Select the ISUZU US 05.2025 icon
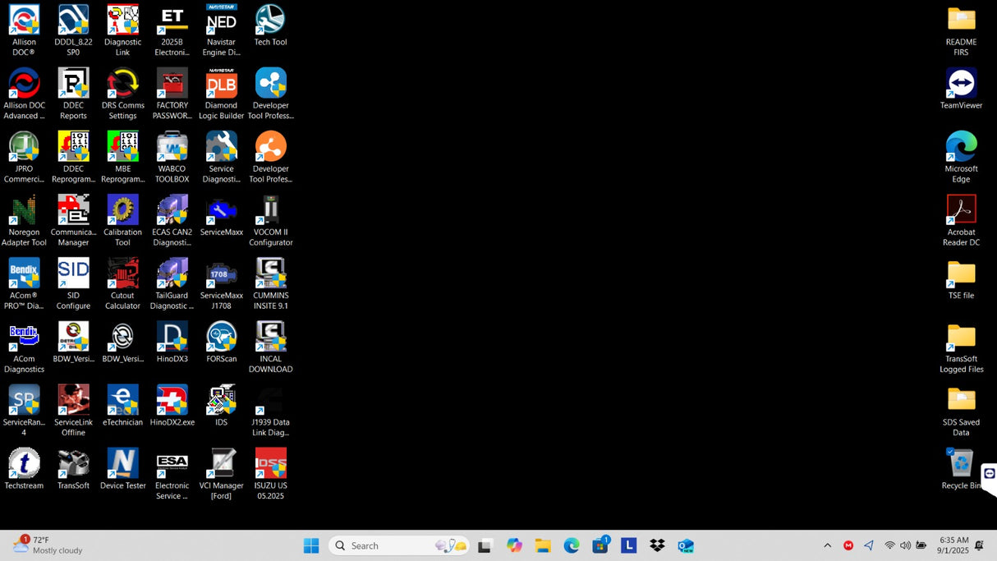This screenshot has width=997, height=561. click(x=270, y=464)
